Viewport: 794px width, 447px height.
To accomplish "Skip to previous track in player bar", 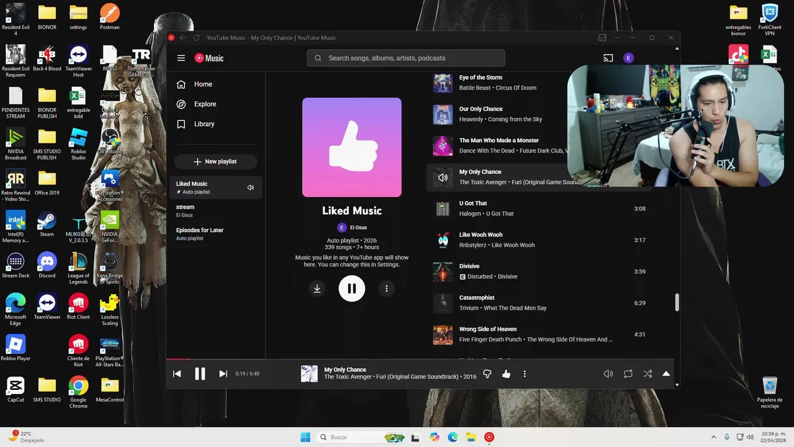I will click(177, 374).
